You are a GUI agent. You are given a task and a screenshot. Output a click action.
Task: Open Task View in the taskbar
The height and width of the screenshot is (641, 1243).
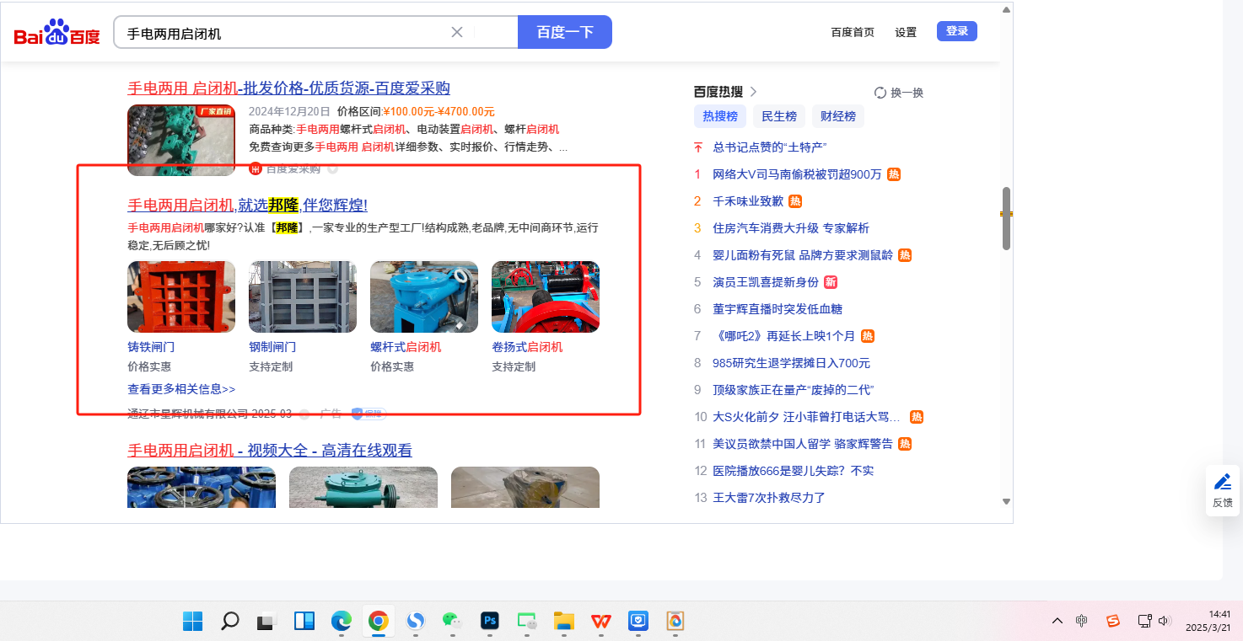[266, 622]
